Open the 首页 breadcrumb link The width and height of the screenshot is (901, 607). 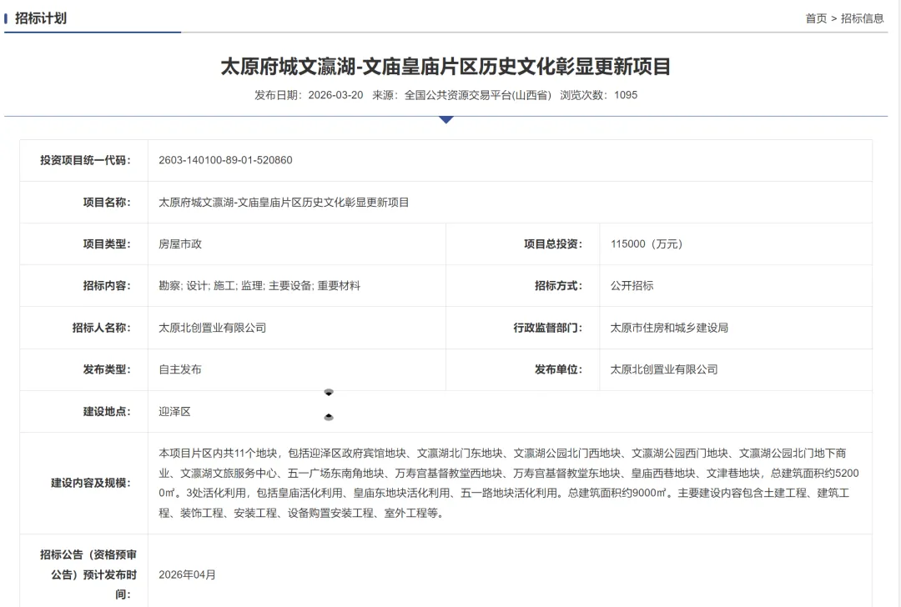tap(816, 18)
